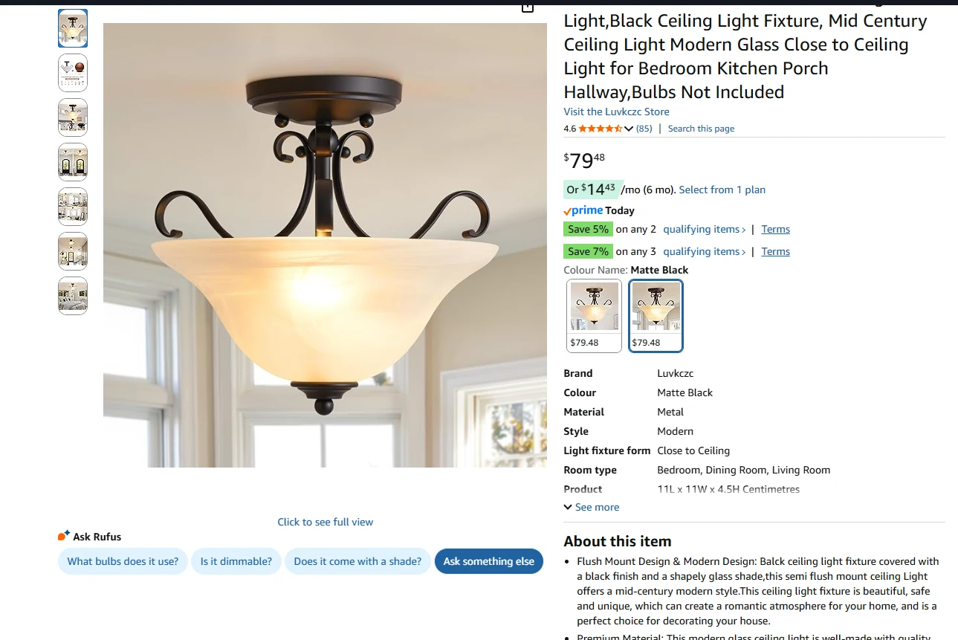
Task: Open qualifying items for Save 7%
Action: point(705,251)
